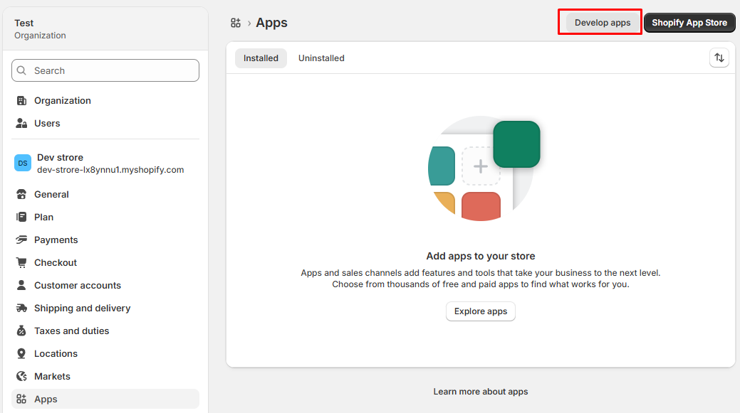Click the Customer accounts person icon
Viewport: 740px width, 413px height.
tap(21, 285)
